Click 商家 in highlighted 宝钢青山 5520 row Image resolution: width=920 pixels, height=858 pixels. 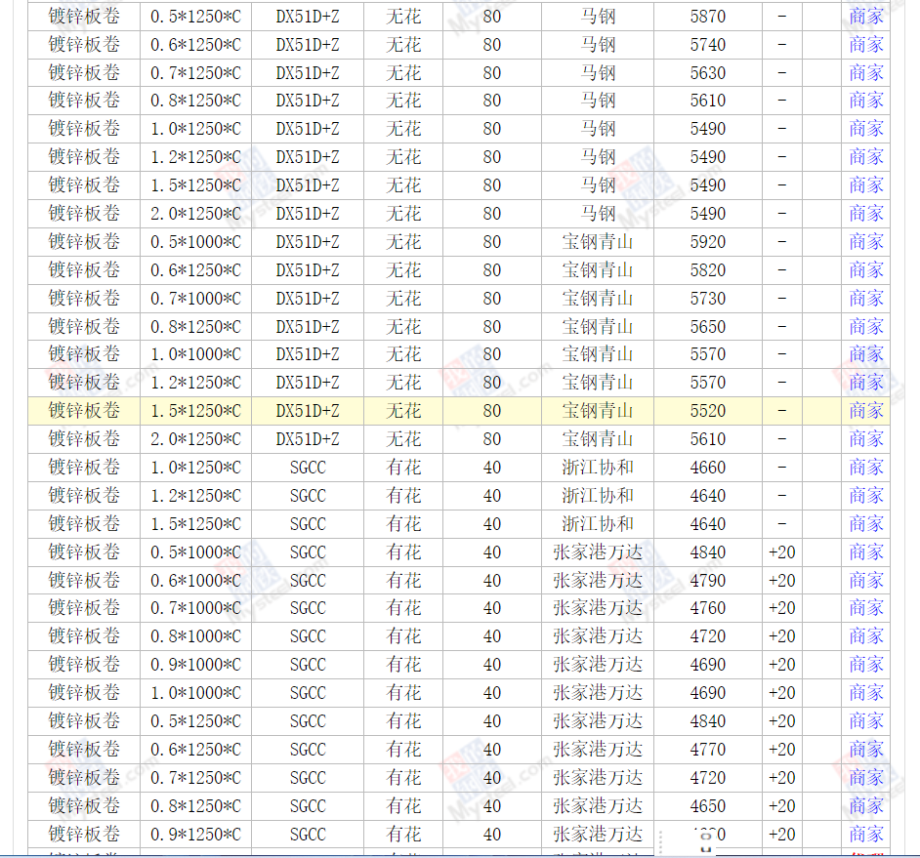pyautogui.click(x=865, y=411)
